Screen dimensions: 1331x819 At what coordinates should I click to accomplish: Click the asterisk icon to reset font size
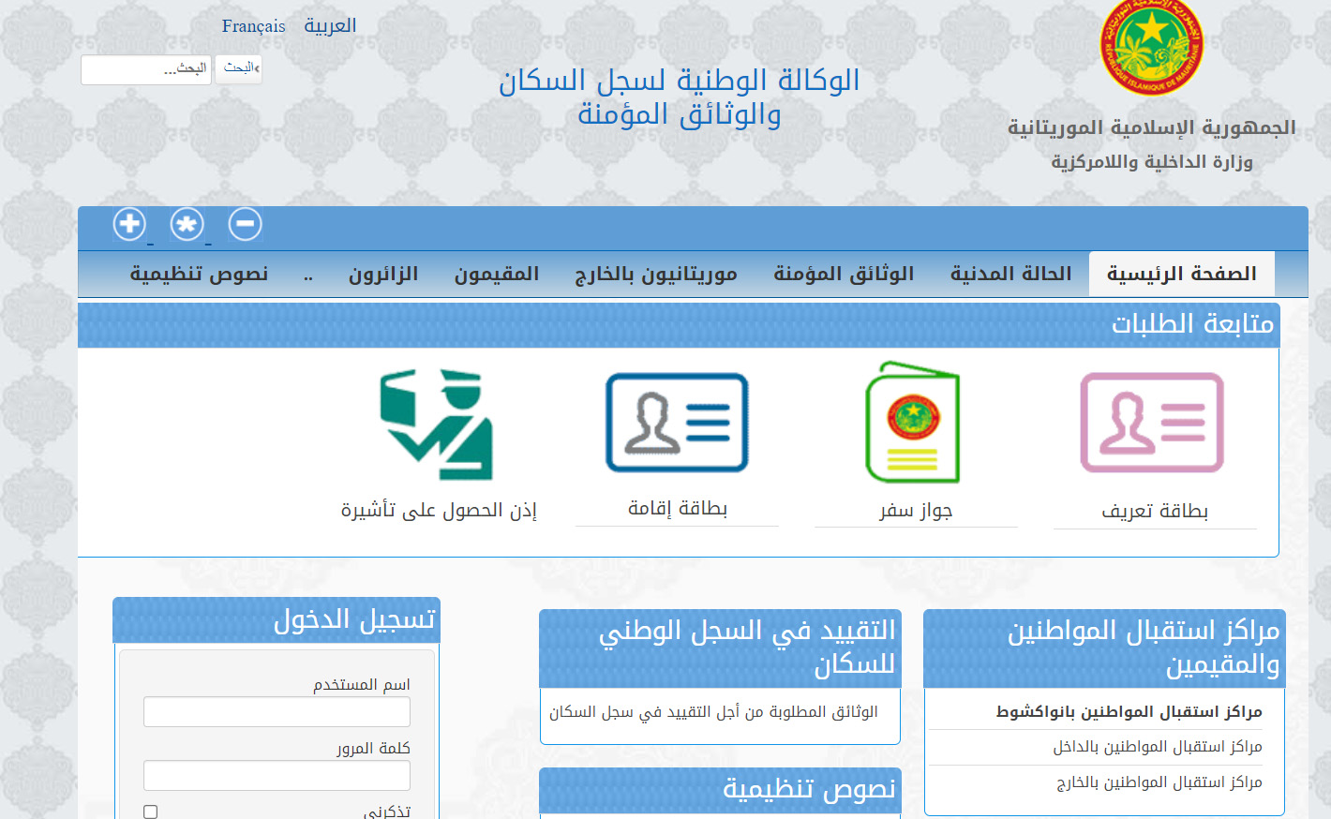point(187,224)
